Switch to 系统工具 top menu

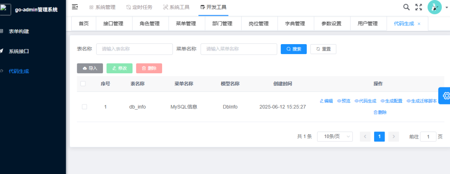point(176,7)
